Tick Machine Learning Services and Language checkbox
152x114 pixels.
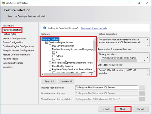click(50, 49)
